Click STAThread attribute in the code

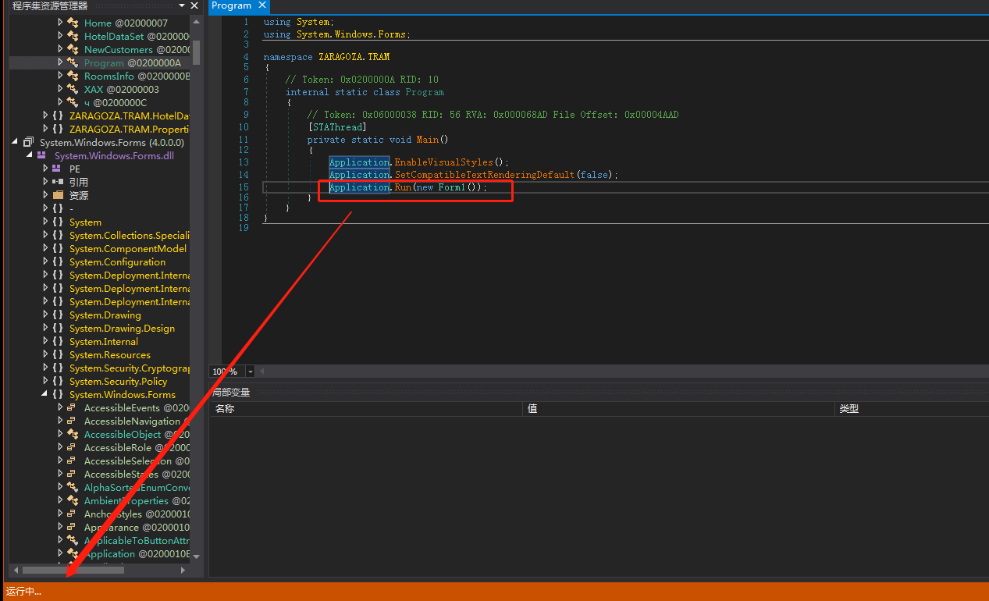[x=337, y=127]
